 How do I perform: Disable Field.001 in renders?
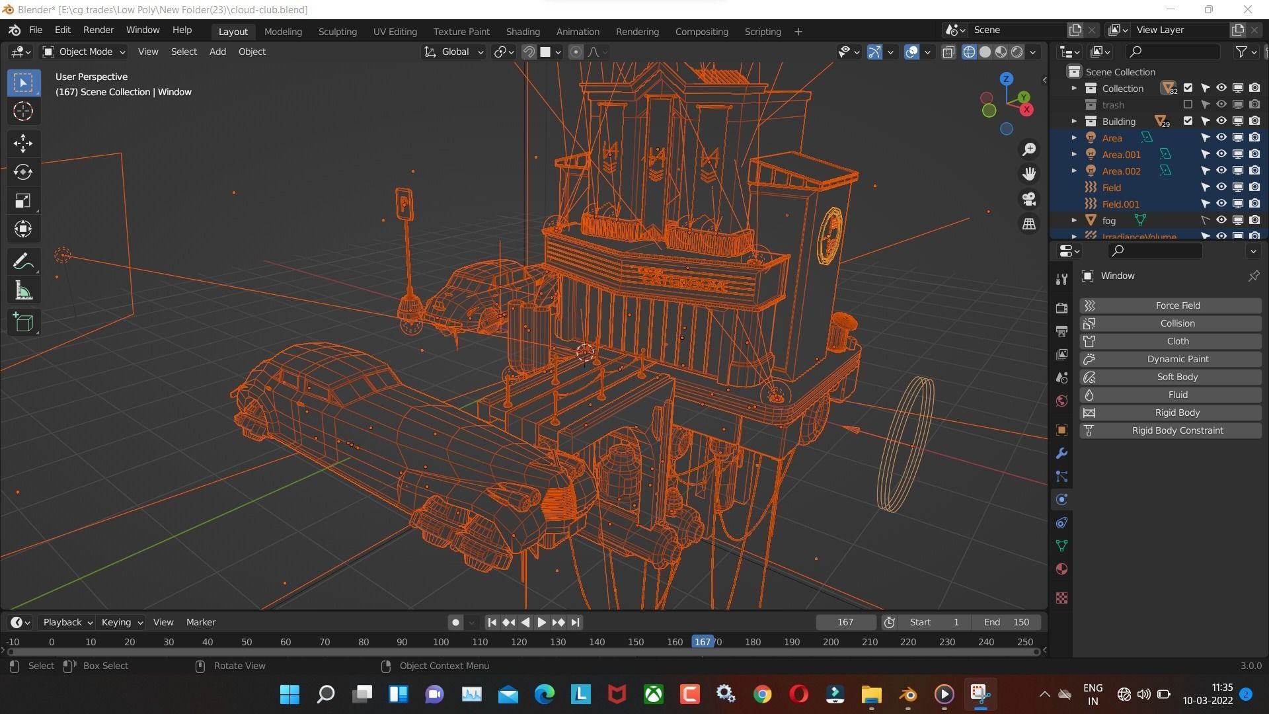coord(1254,204)
